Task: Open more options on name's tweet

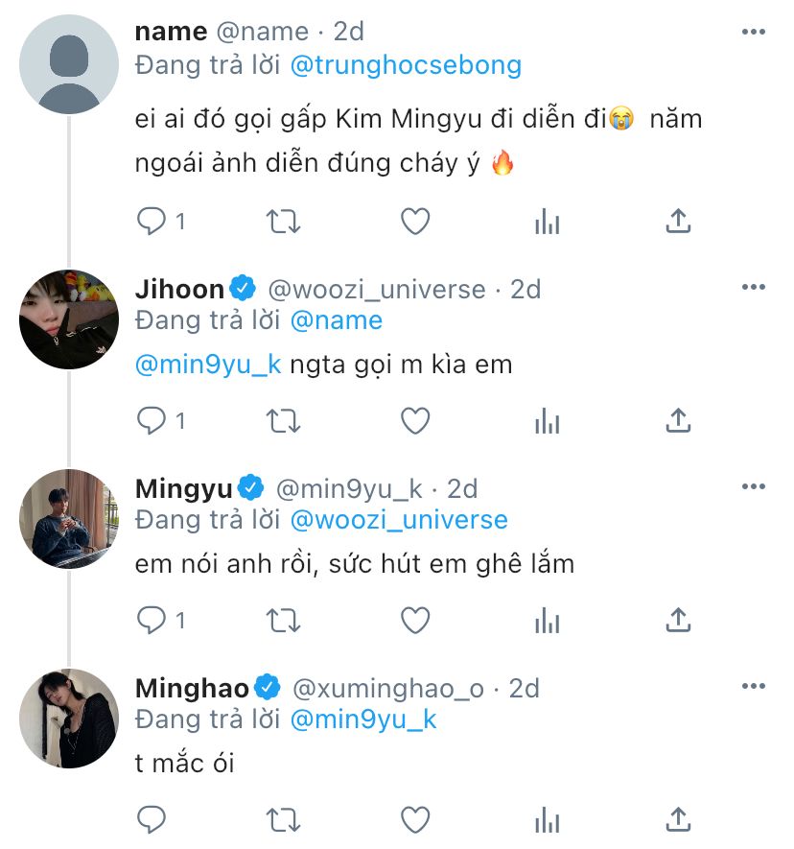Action: pyautogui.click(x=754, y=32)
